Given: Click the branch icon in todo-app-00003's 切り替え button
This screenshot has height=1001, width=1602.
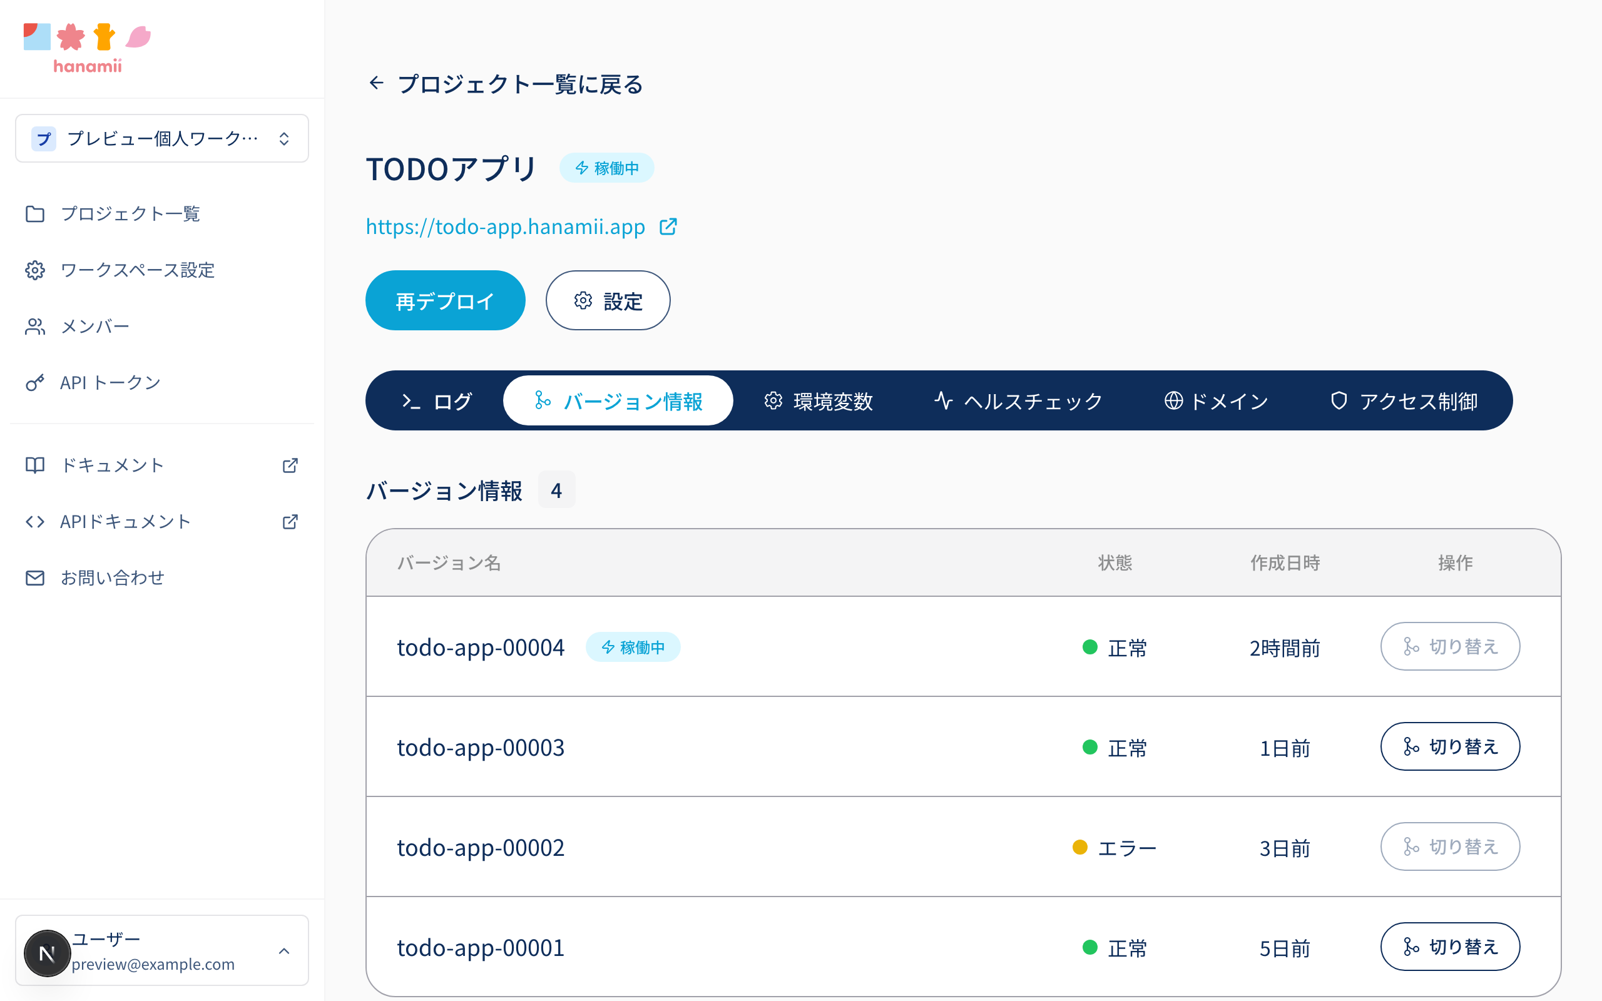Looking at the screenshot, I should [x=1411, y=747].
